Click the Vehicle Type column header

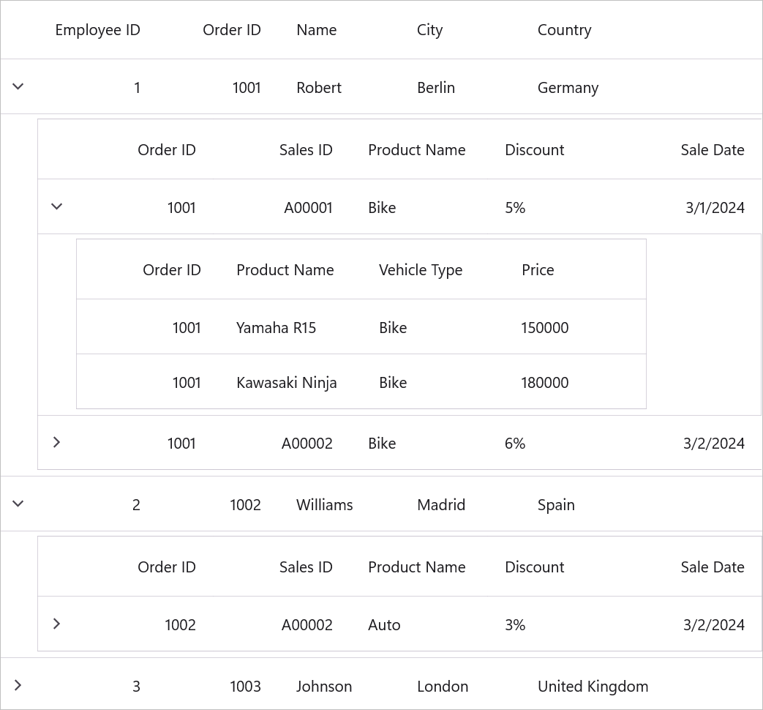pyautogui.click(x=421, y=270)
